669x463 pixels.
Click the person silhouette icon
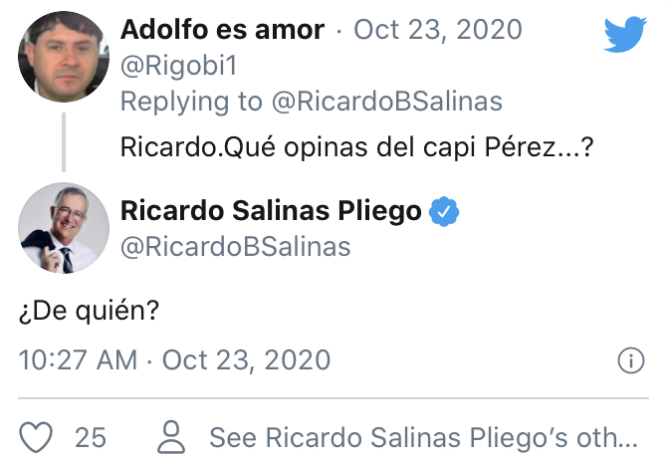(171, 436)
